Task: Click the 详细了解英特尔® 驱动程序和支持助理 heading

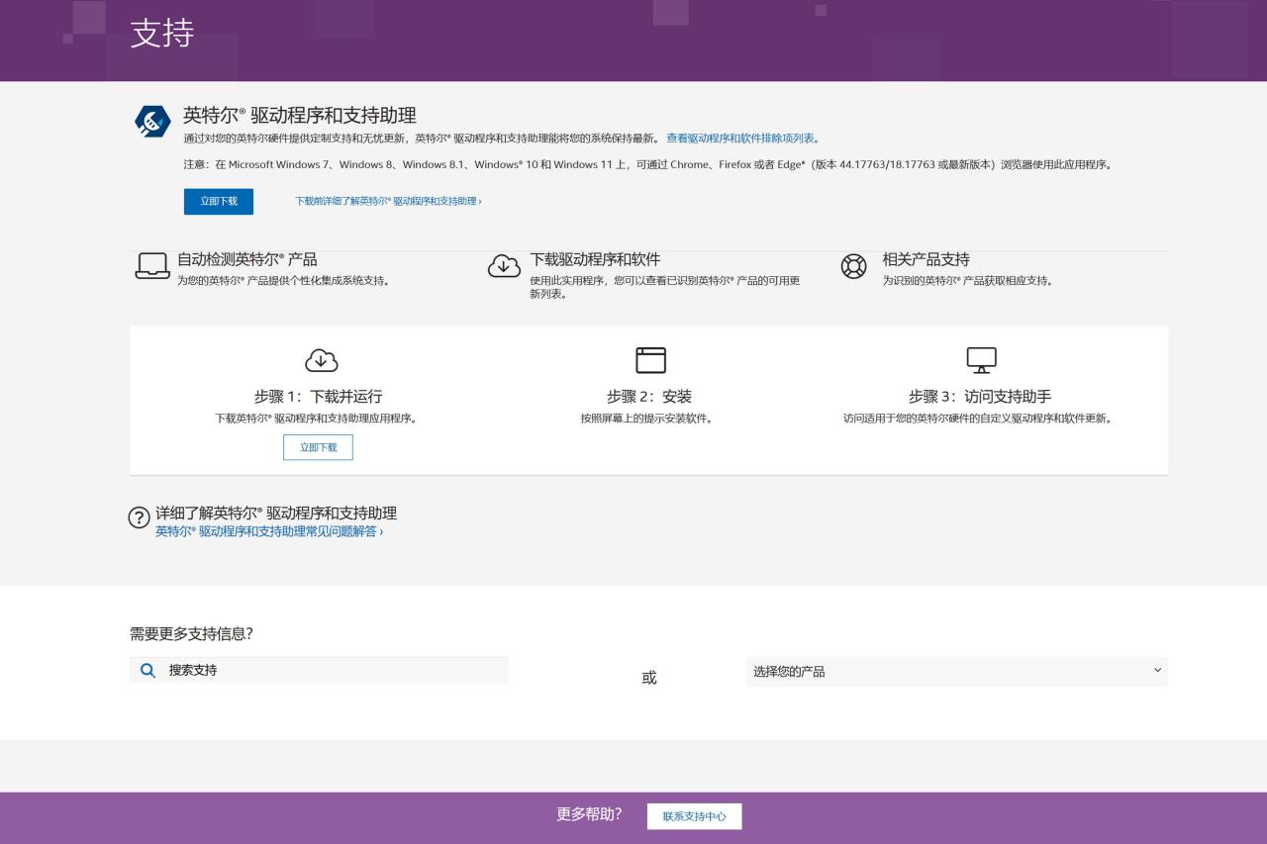Action: (x=276, y=514)
